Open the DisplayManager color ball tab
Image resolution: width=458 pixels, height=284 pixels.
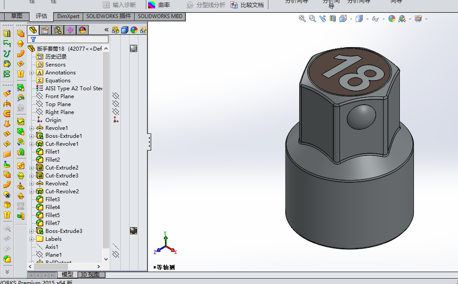[82, 30]
